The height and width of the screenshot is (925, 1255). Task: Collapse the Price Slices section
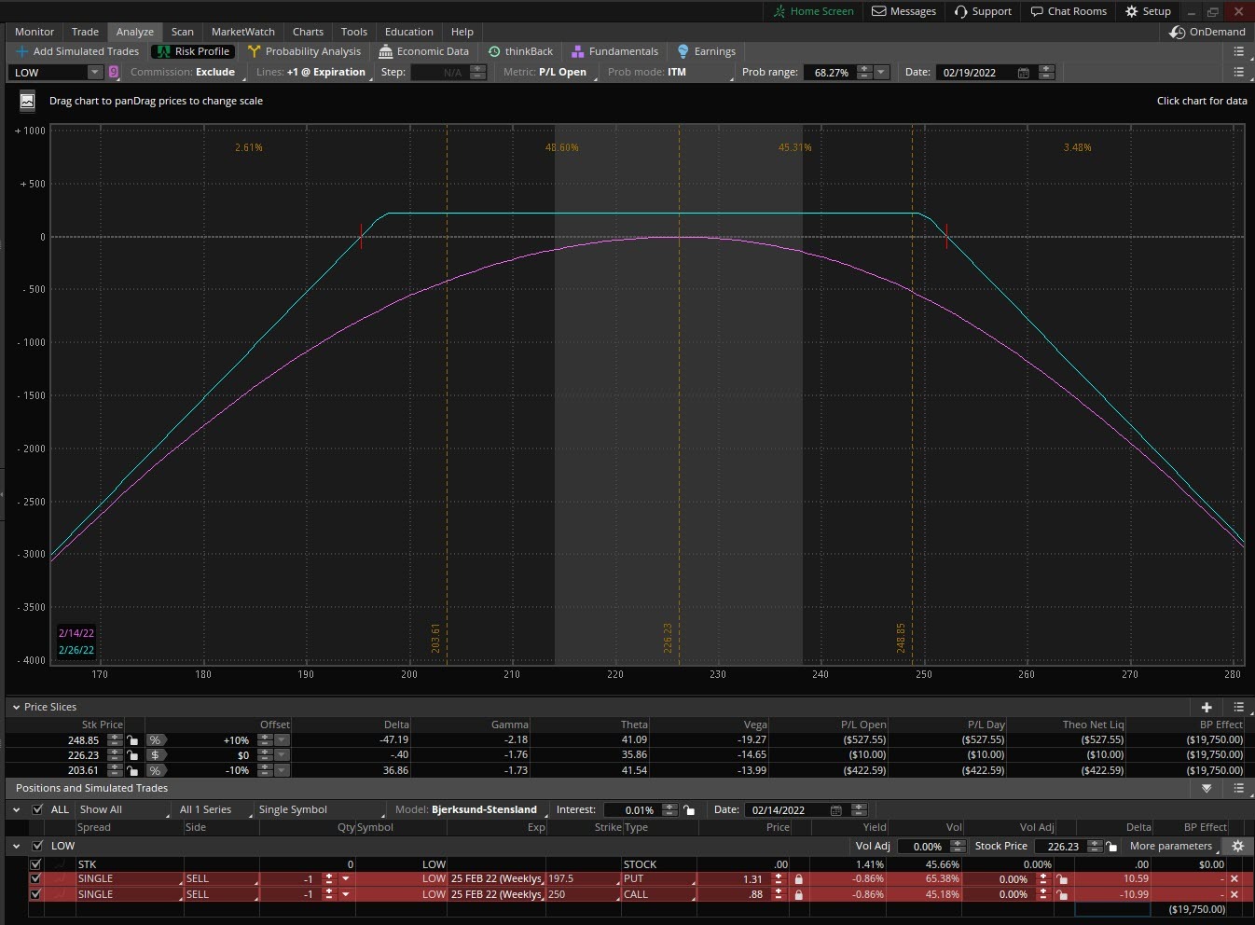point(15,708)
